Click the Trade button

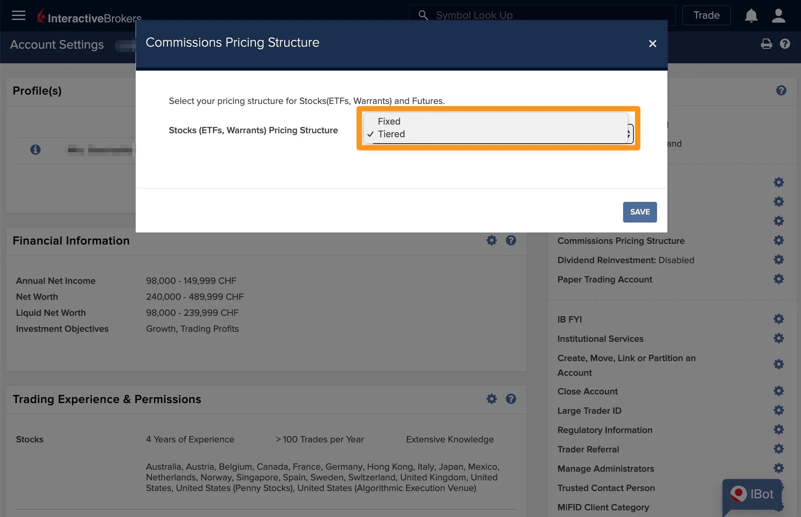point(706,15)
